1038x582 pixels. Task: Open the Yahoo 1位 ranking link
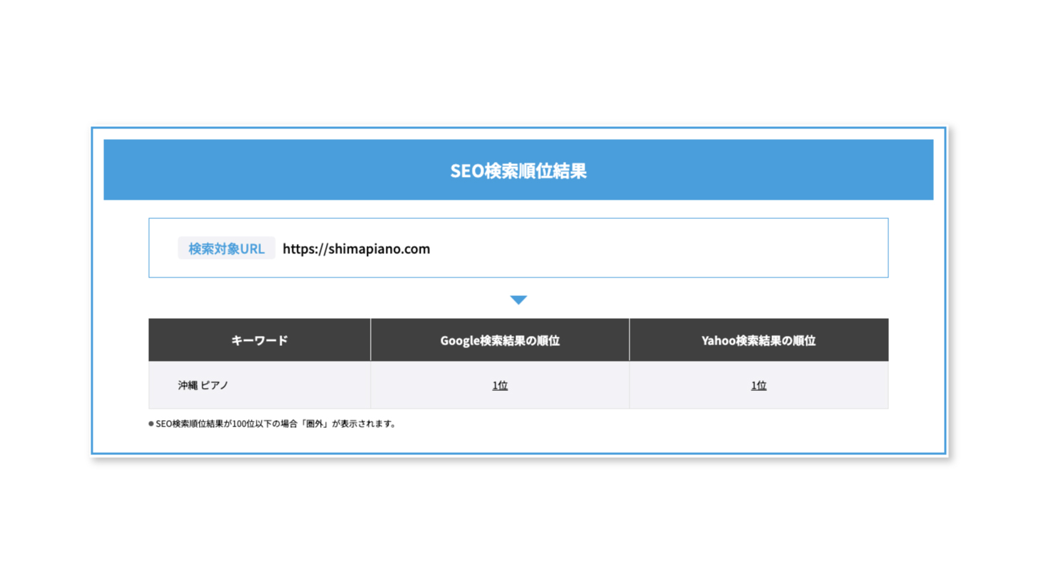(x=759, y=386)
